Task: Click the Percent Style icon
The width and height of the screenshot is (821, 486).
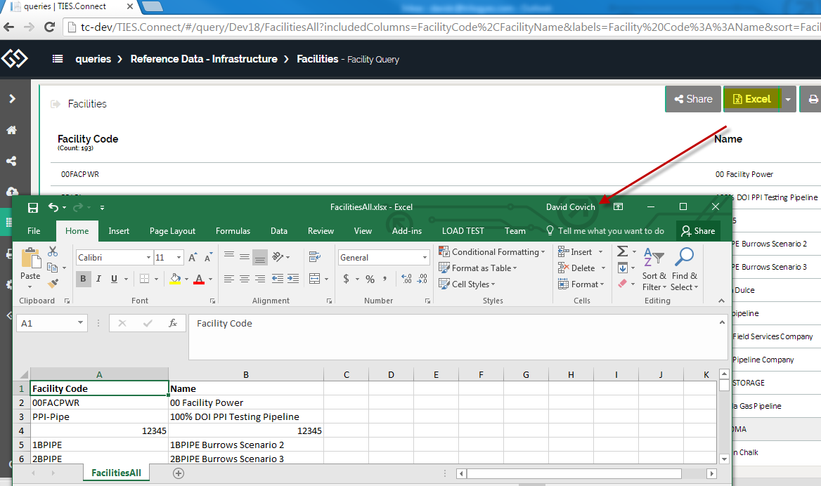Action: coord(370,279)
